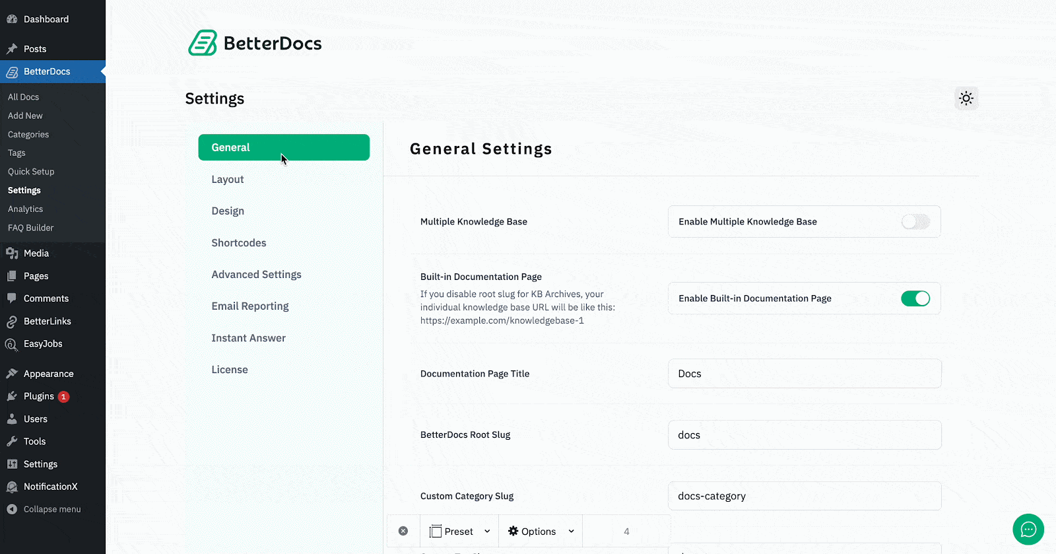The height and width of the screenshot is (554, 1056).
Task: Click the BetterDocs logo at top
Action: click(255, 44)
